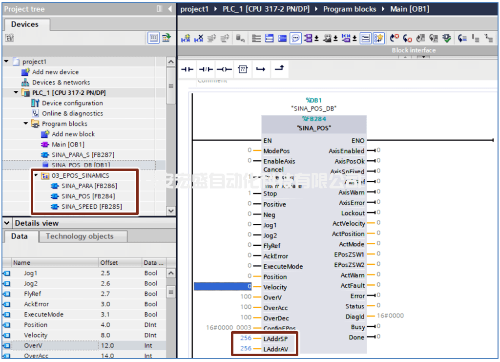Image resolution: width=500 pixels, height=362 pixels.
Task: Open Devices & networks
Action: pos(61,83)
